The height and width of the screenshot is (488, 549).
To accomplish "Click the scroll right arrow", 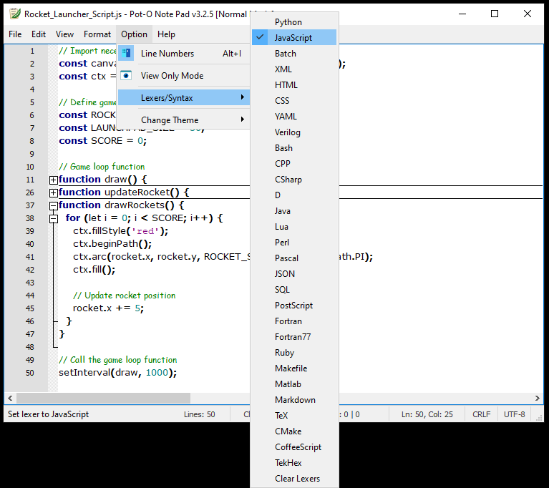I will coord(537,398).
